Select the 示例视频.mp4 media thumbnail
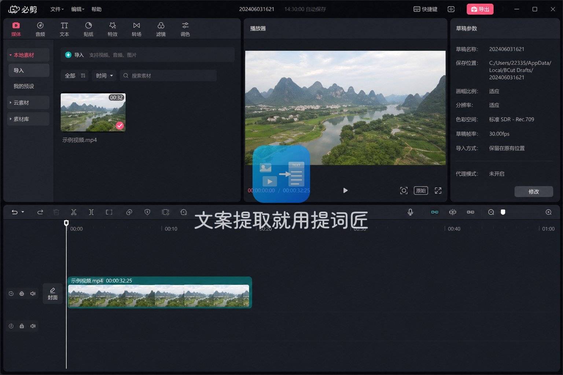 click(x=93, y=112)
